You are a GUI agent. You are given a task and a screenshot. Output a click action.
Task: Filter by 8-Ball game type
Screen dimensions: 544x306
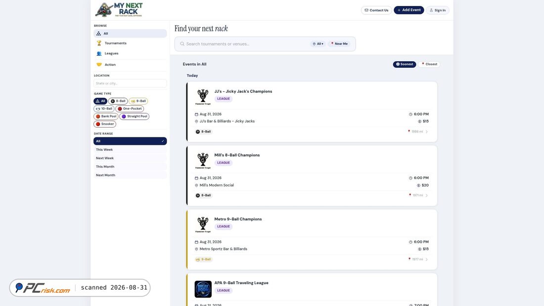(118, 101)
